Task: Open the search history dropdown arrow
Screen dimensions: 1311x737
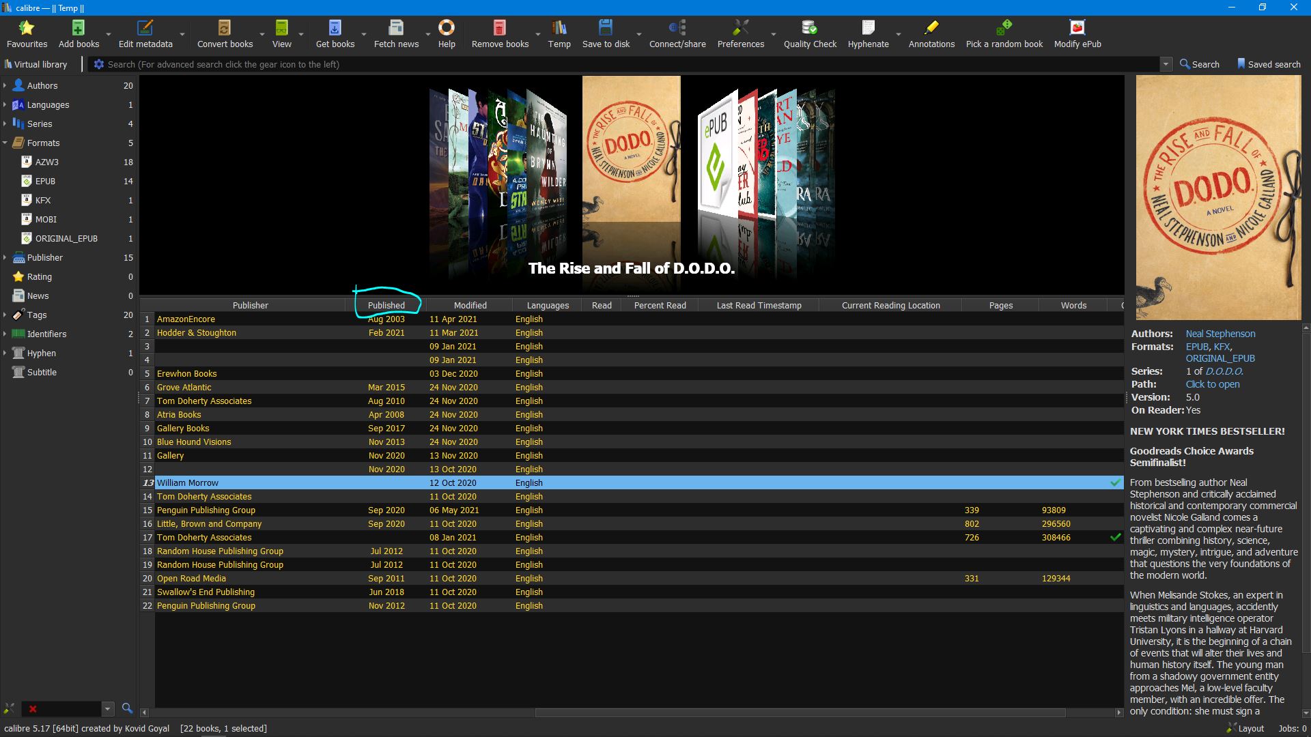Action: [x=1166, y=64]
